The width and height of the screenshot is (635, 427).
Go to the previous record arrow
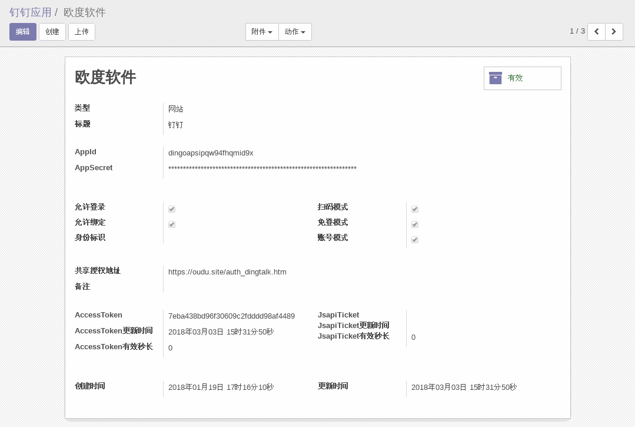coord(596,32)
